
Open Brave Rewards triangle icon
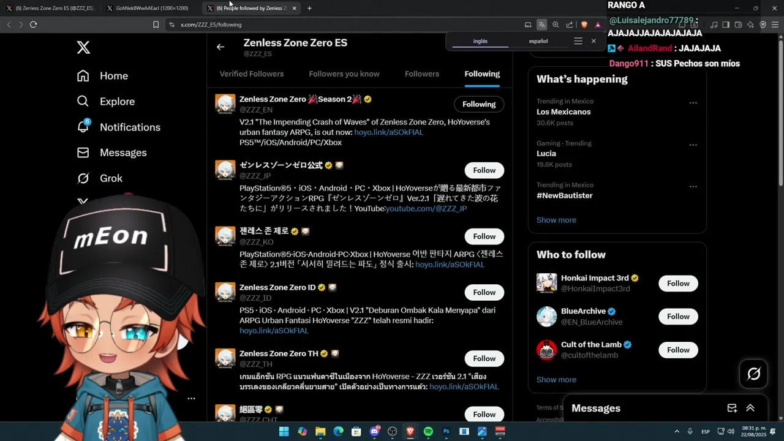coord(598,24)
